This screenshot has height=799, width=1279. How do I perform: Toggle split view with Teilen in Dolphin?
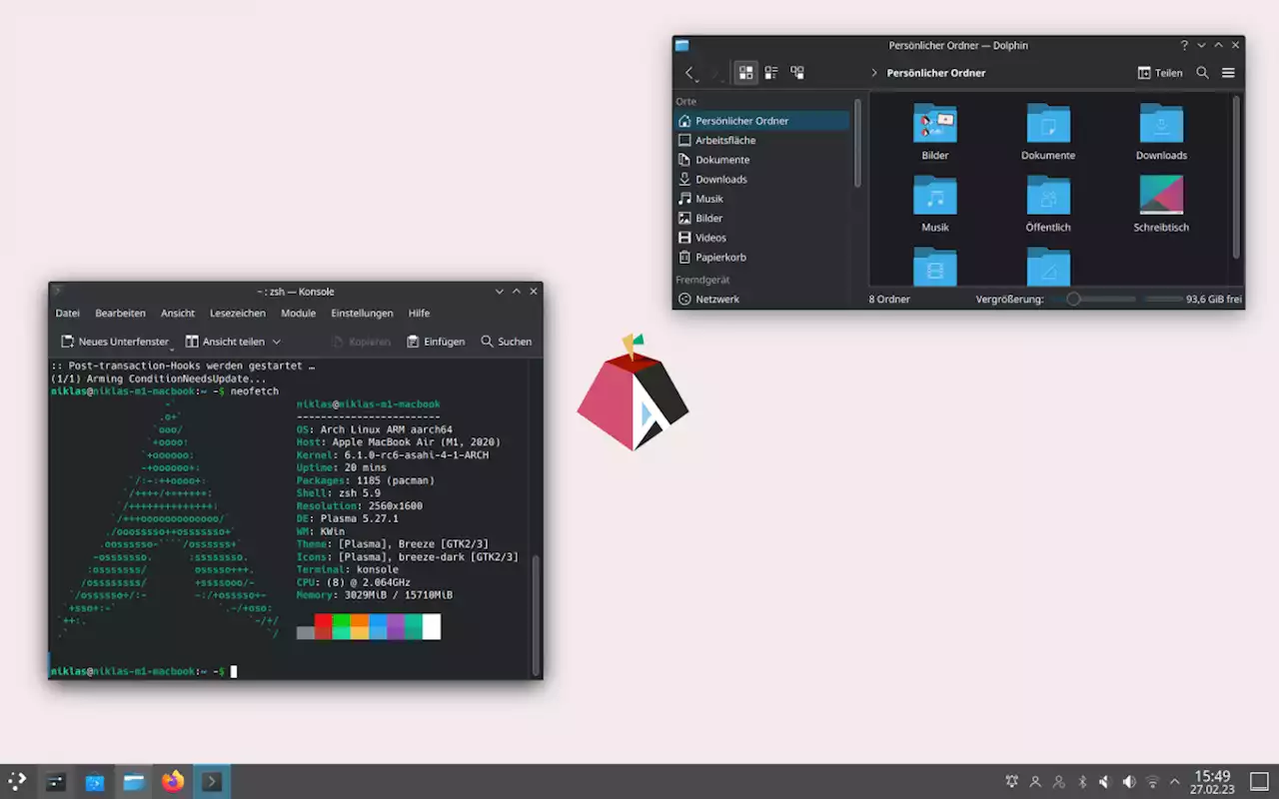coord(1160,73)
